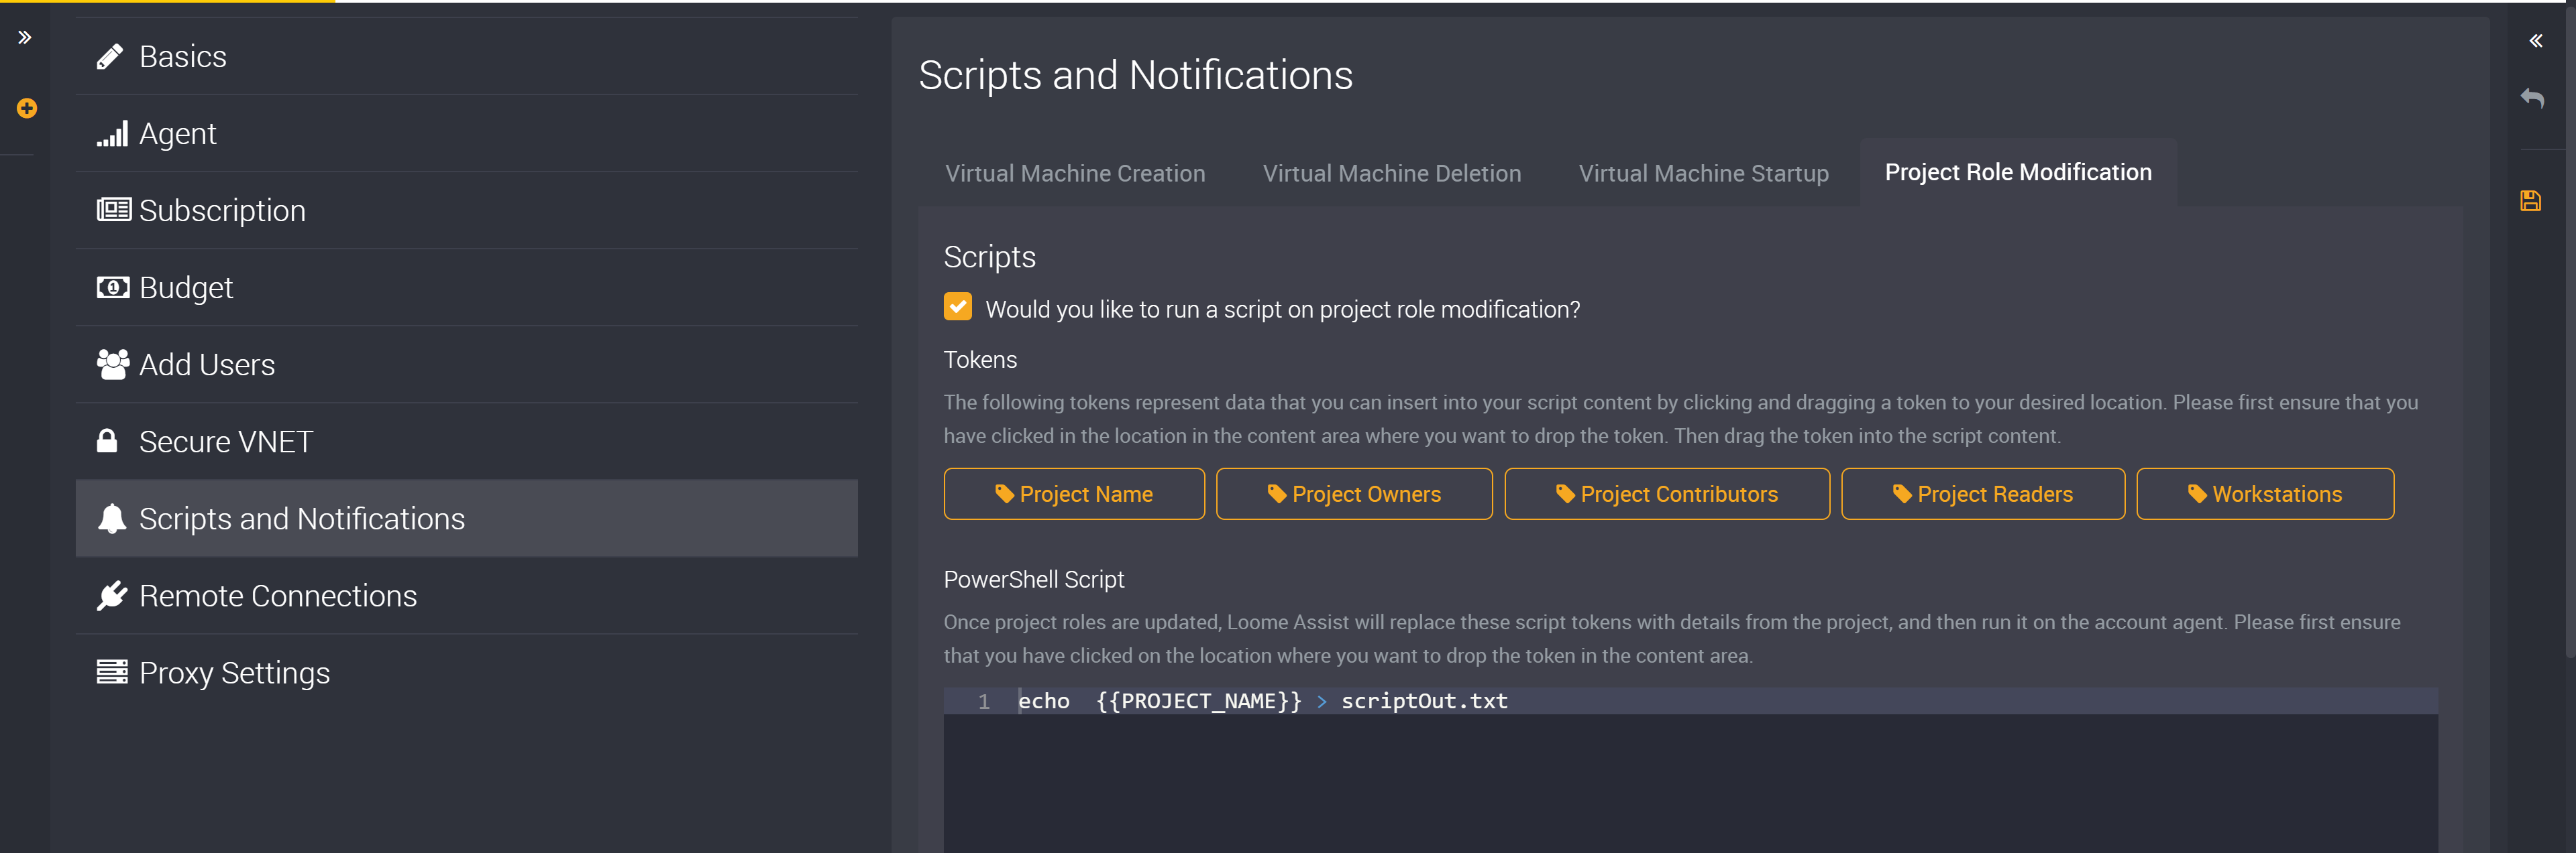Viewport: 2576px width, 853px height.
Task: Click the save icon top right
Action: pyautogui.click(x=2535, y=202)
